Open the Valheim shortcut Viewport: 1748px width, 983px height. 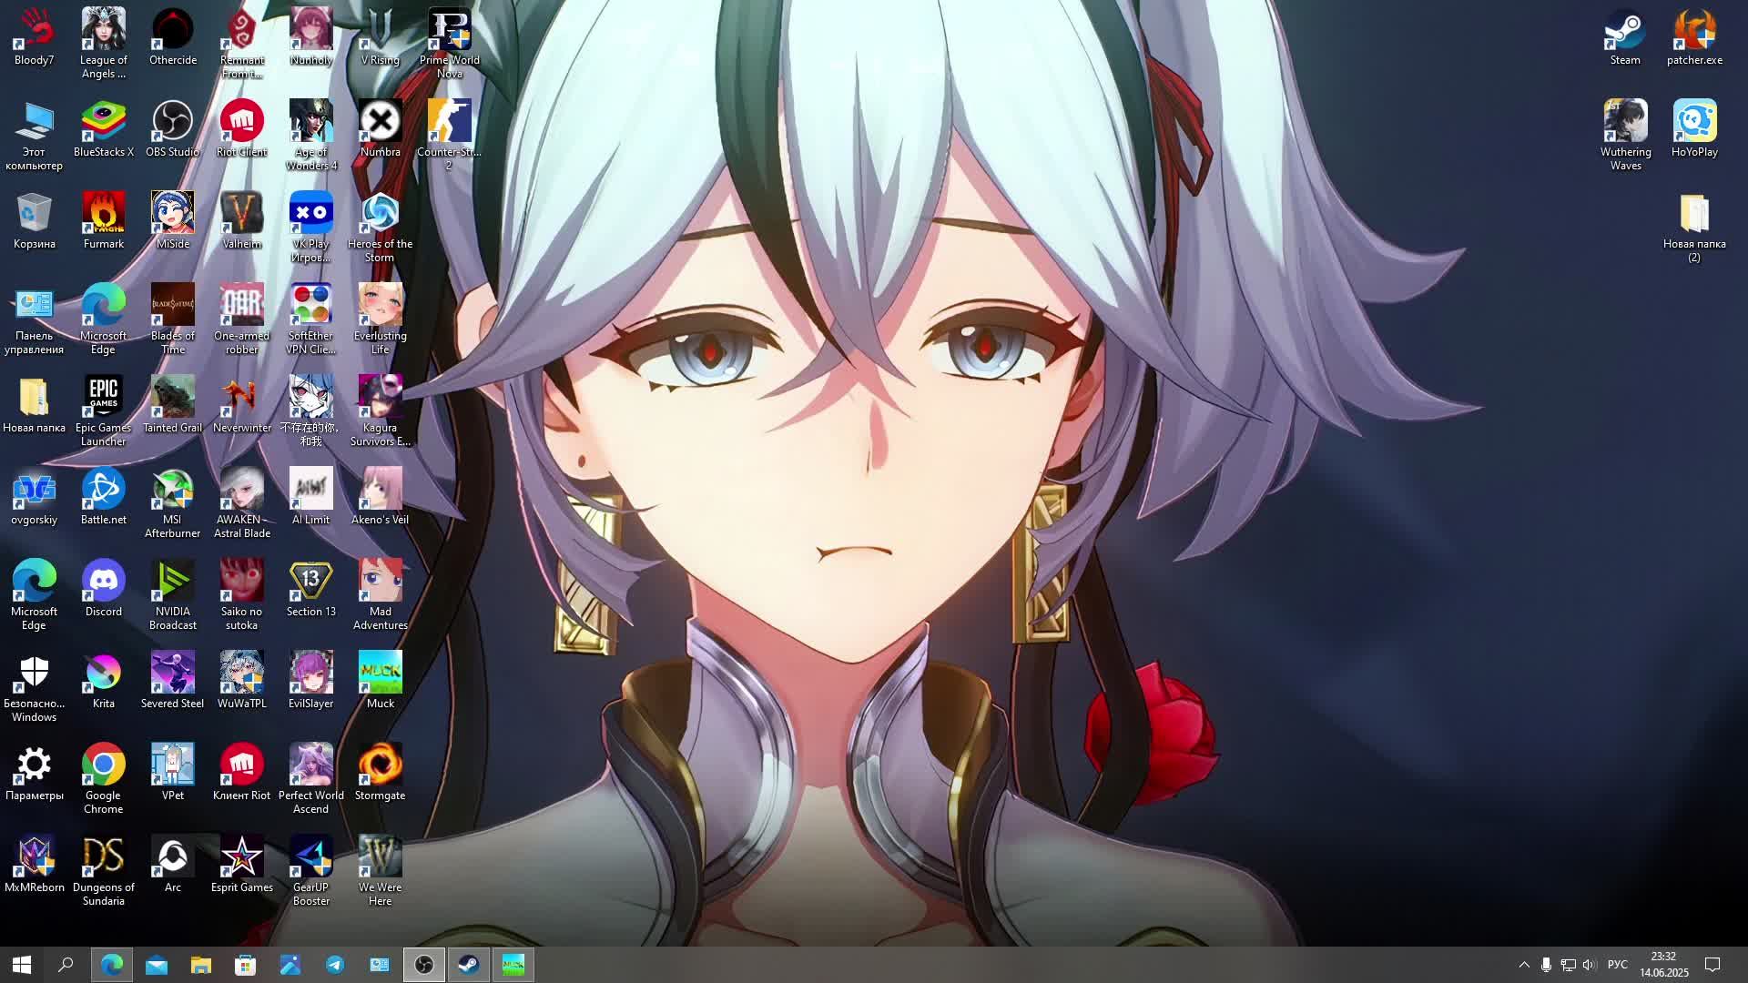[x=242, y=221]
